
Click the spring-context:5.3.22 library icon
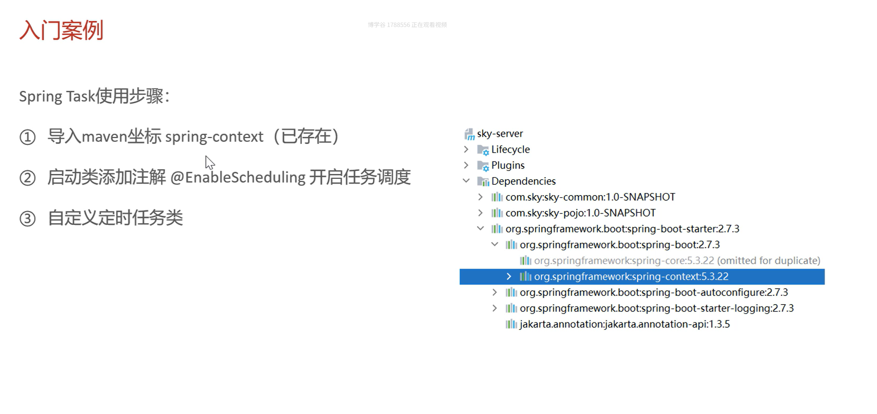(x=525, y=276)
